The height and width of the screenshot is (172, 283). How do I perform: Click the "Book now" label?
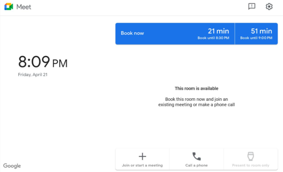click(x=132, y=33)
